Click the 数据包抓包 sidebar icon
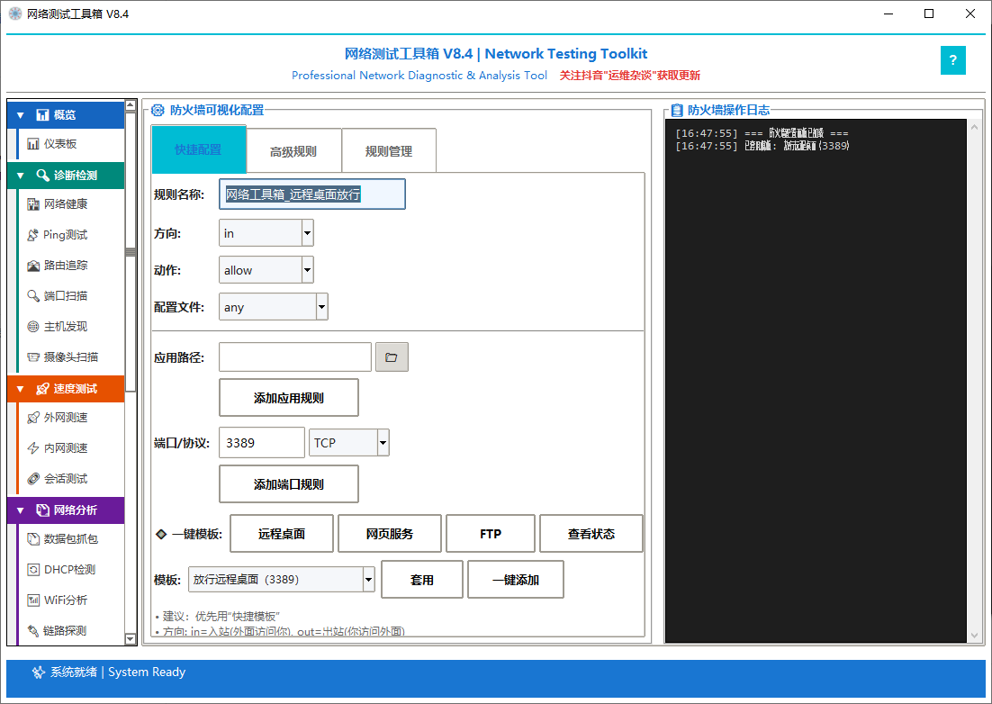The image size is (992, 704). [33, 539]
